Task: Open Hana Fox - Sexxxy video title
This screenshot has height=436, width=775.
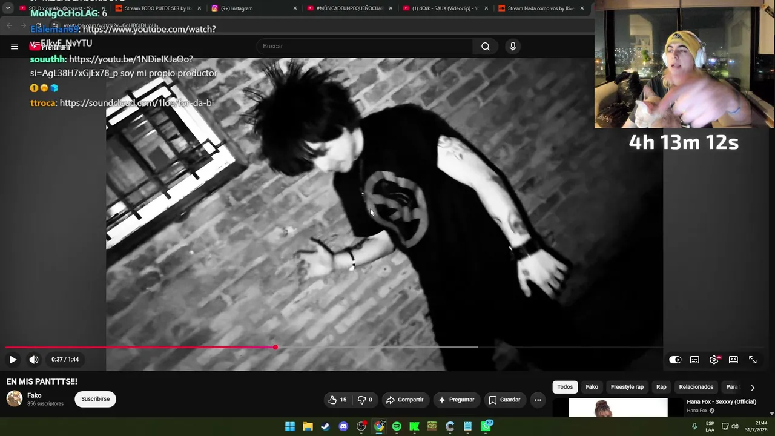Action: coord(721,401)
